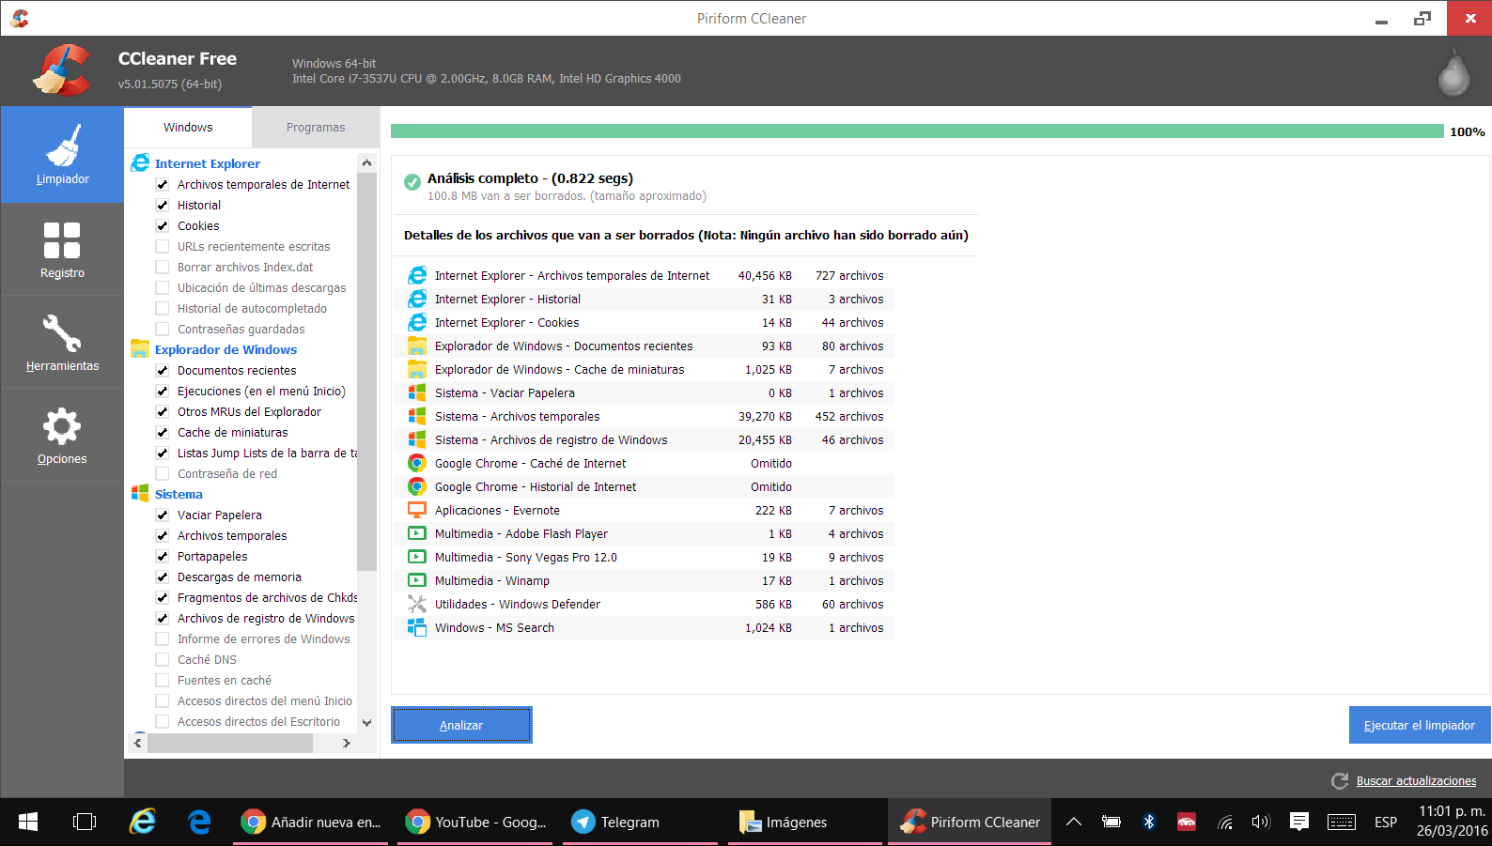The width and height of the screenshot is (1492, 846).
Task: Uncheck Documentos recientes
Action: tap(163, 370)
